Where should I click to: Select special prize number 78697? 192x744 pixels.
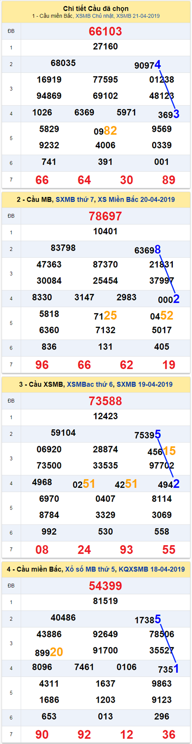[105, 216]
